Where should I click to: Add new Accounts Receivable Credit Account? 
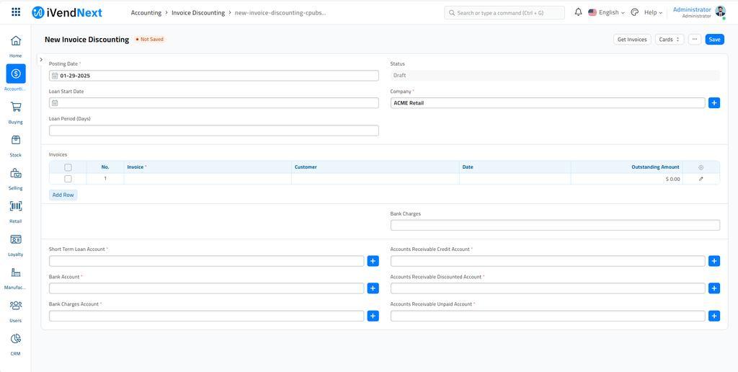pyautogui.click(x=714, y=261)
